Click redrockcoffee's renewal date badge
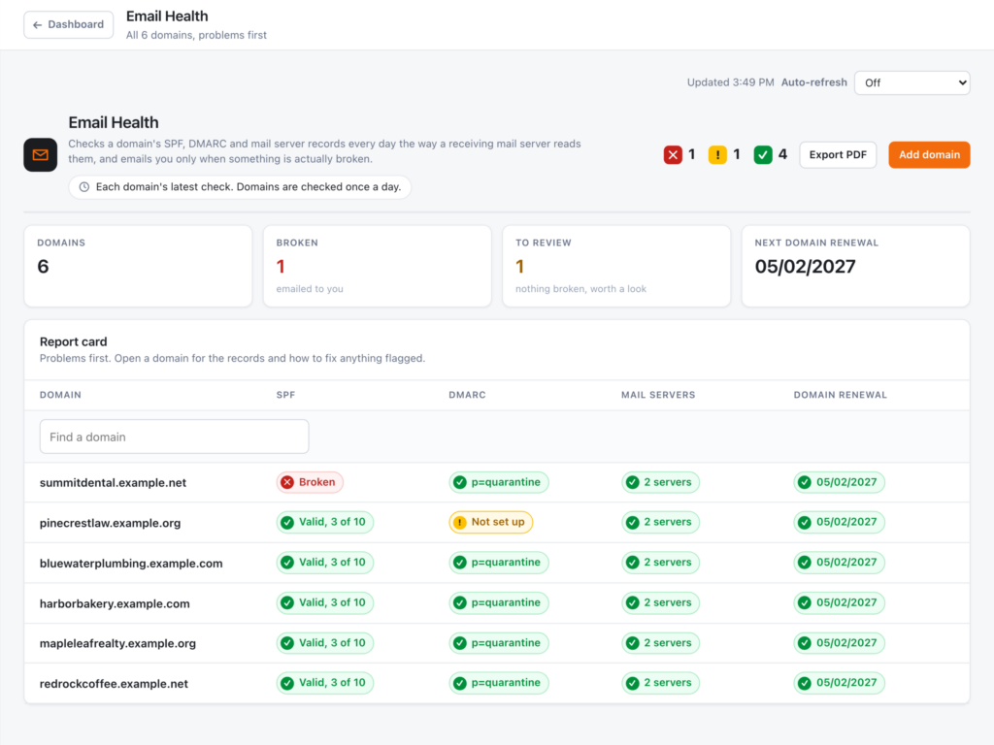The image size is (994, 745). [840, 683]
